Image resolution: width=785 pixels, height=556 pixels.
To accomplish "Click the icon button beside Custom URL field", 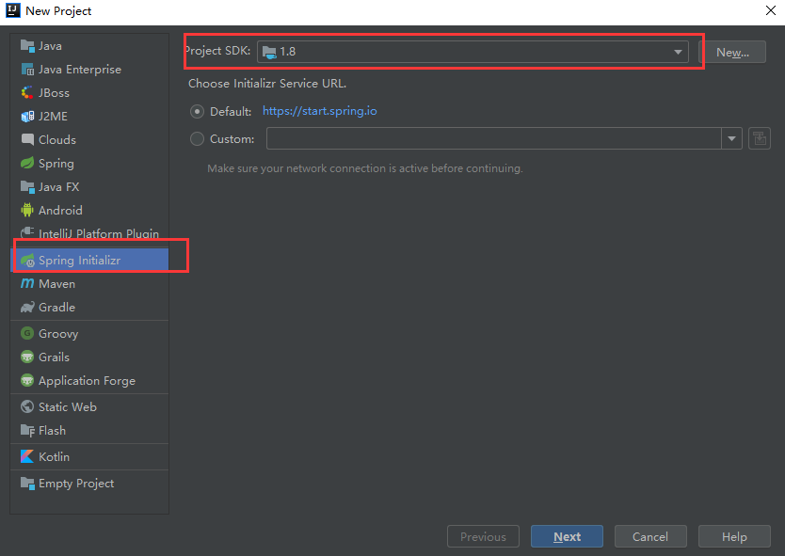I will [760, 138].
